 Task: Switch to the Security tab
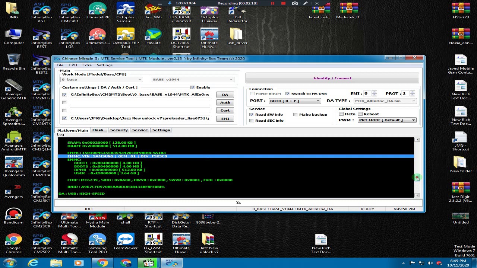(119, 130)
